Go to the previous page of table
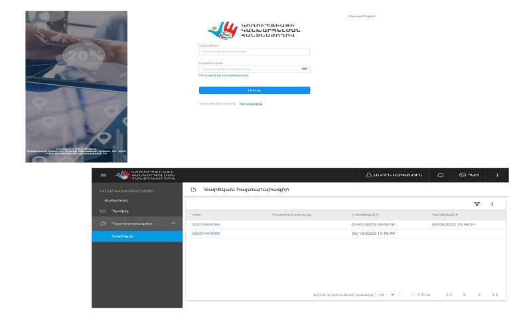531x315 pixels. click(464, 294)
